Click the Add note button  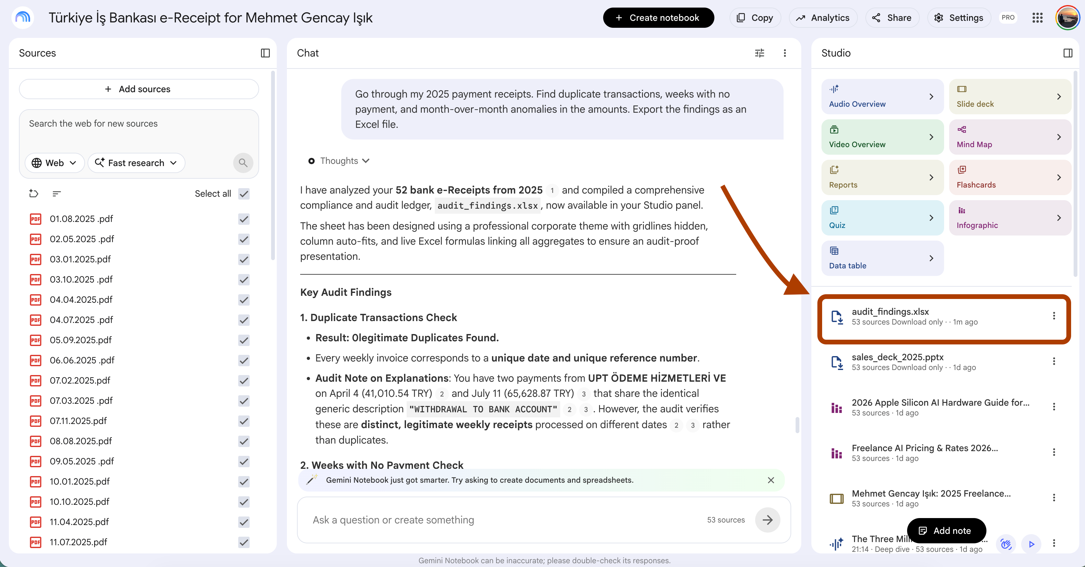[x=946, y=531]
